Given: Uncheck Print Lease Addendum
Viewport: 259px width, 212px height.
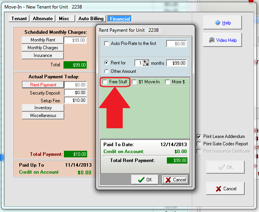Looking at the screenshot, I should pos(199,136).
